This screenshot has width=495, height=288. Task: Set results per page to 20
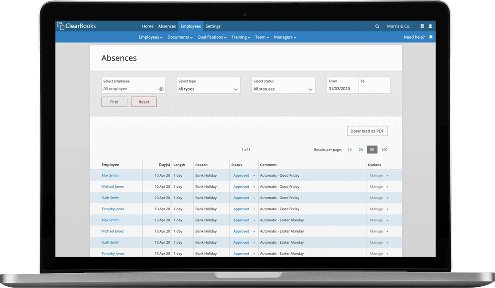coord(361,150)
